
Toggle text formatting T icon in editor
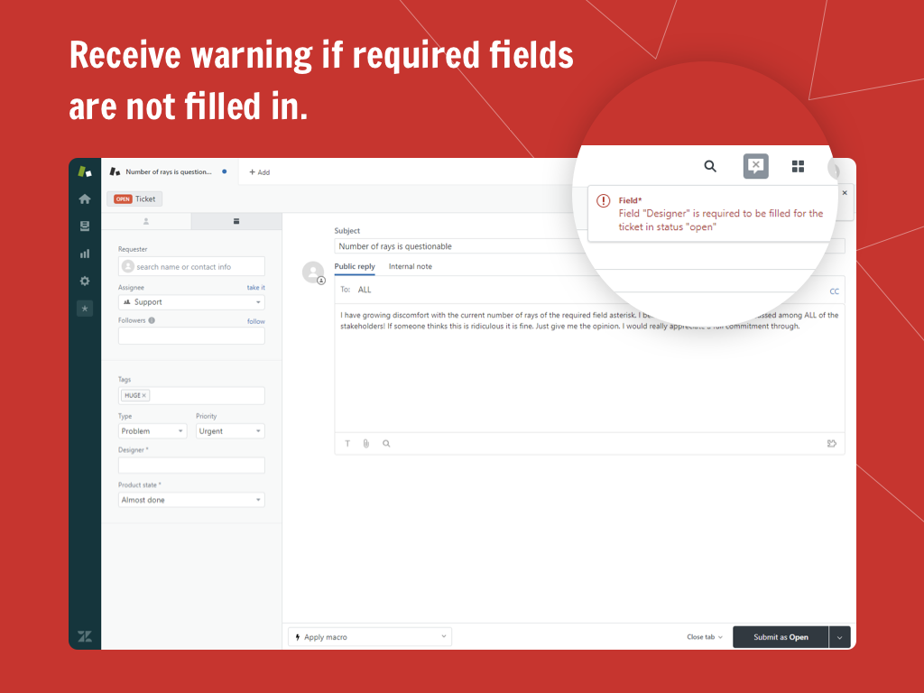[x=347, y=444]
